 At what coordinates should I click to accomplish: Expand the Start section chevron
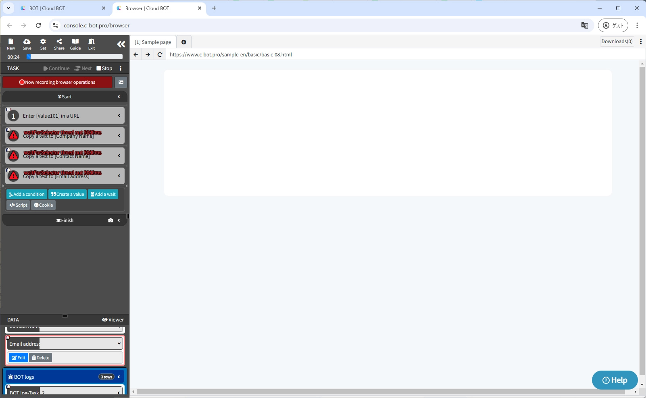(x=119, y=97)
